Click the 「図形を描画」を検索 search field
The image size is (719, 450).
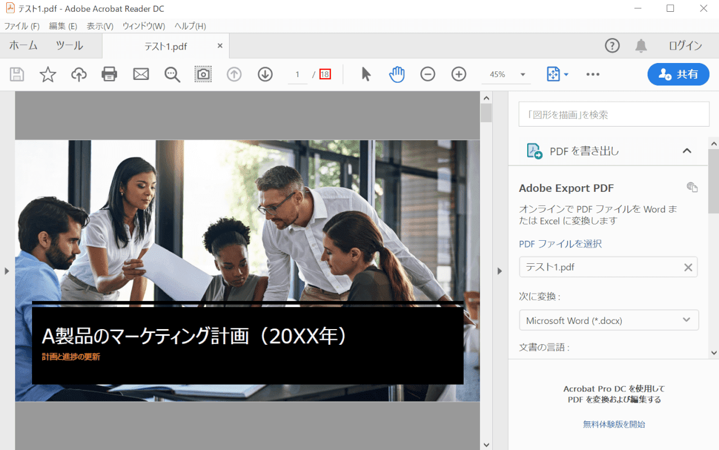[x=614, y=114]
